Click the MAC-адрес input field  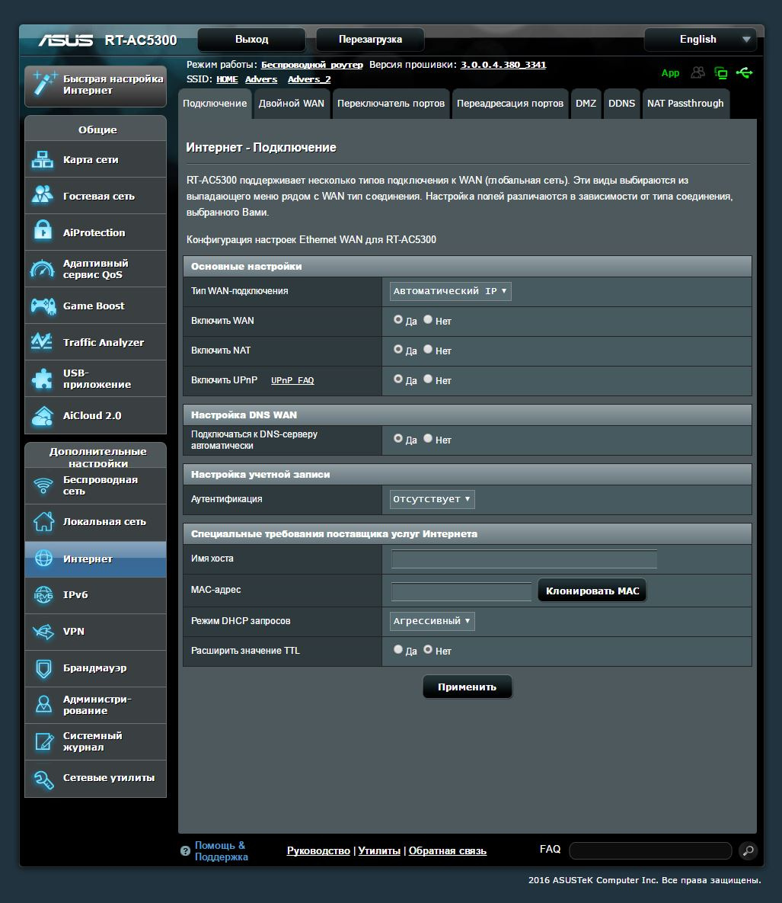click(x=461, y=591)
